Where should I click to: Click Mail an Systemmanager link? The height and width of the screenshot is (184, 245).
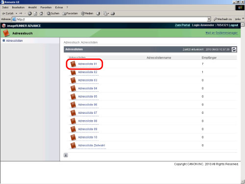point(221,33)
